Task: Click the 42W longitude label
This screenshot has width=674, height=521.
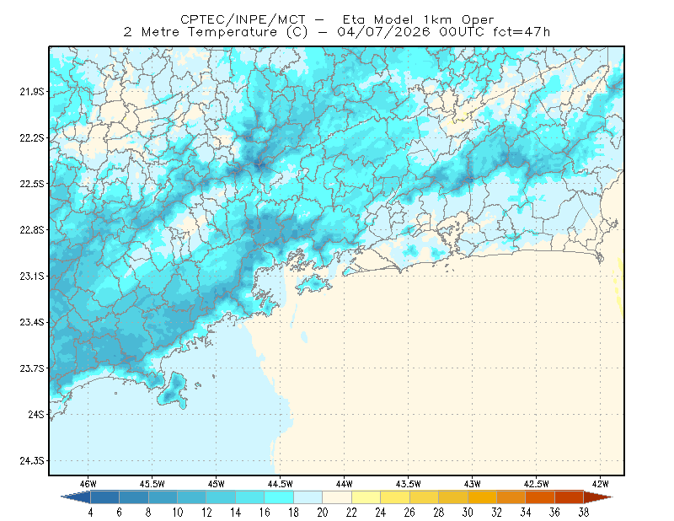Action: [601, 484]
